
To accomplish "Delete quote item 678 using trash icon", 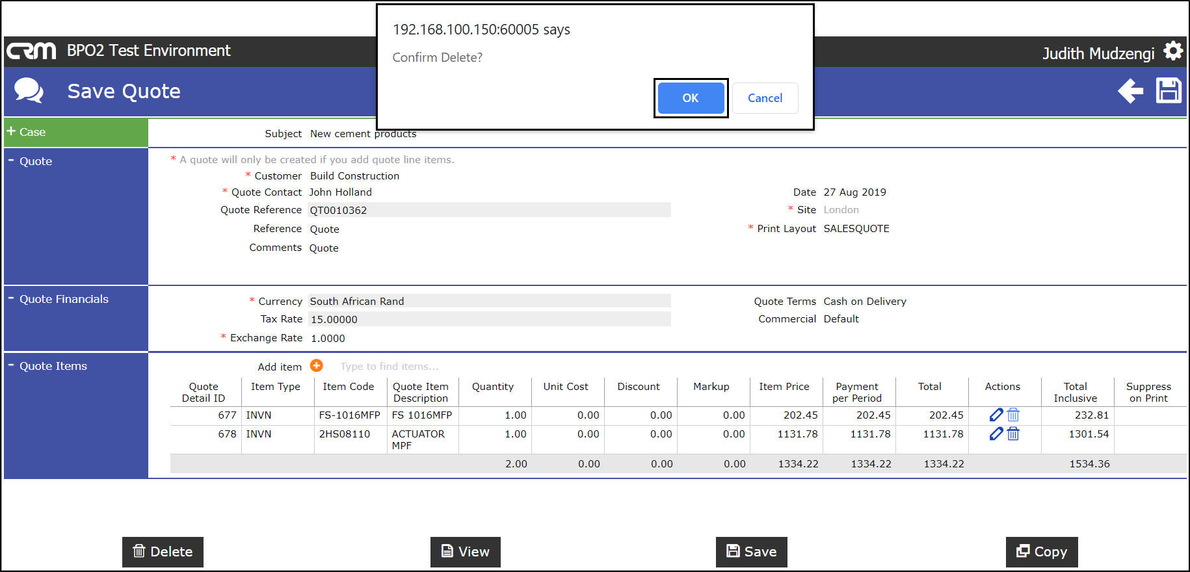I will pos(1013,434).
